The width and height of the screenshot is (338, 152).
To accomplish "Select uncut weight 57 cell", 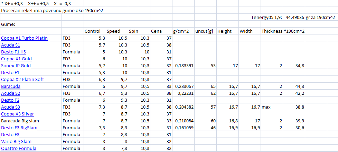I will pos(205,107).
